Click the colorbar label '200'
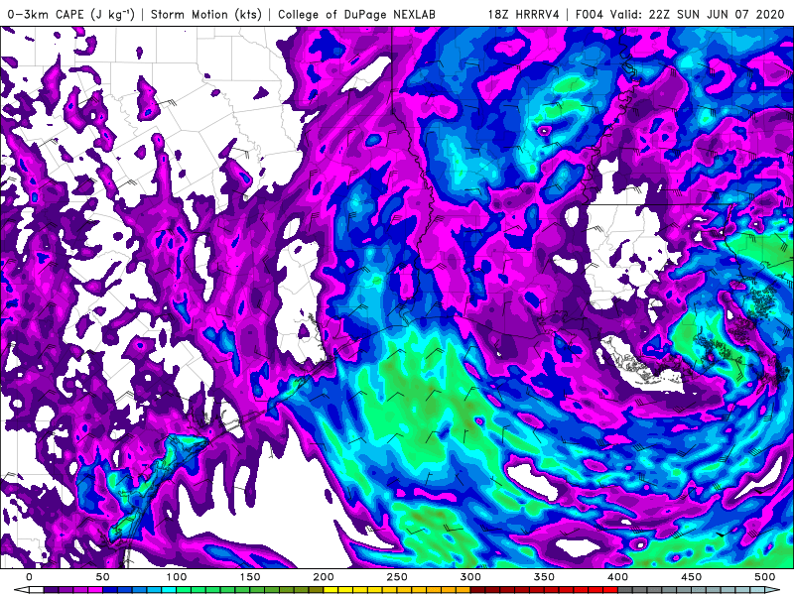 coord(324,577)
